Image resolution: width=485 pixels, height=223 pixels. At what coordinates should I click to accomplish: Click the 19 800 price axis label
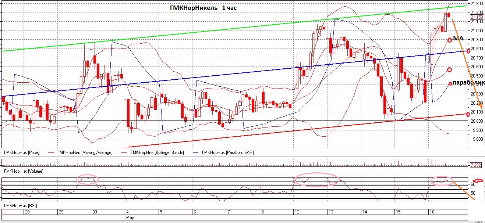[x=477, y=139]
